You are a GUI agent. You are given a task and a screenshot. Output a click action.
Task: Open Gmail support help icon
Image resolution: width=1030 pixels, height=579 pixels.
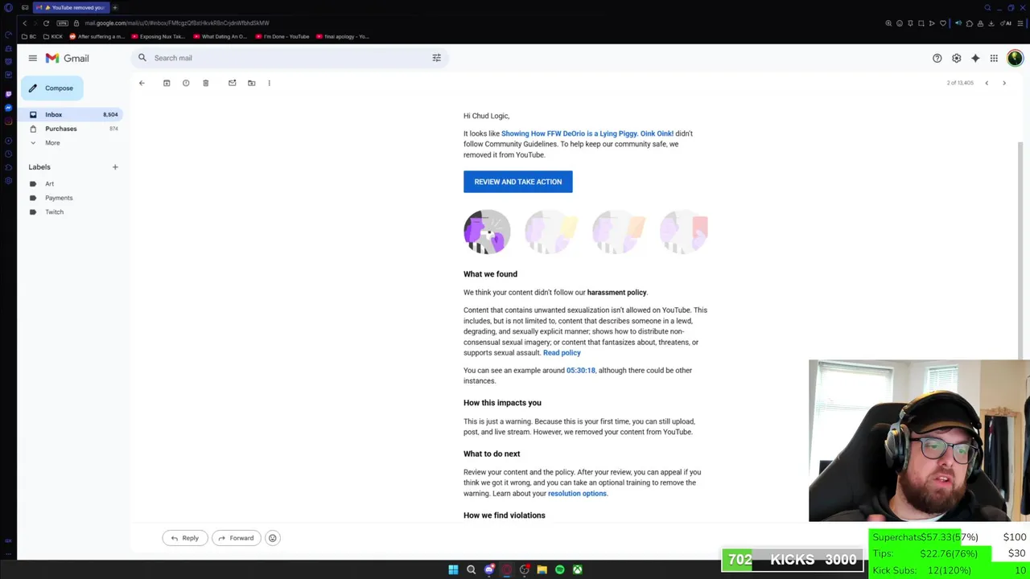pos(937,58)
